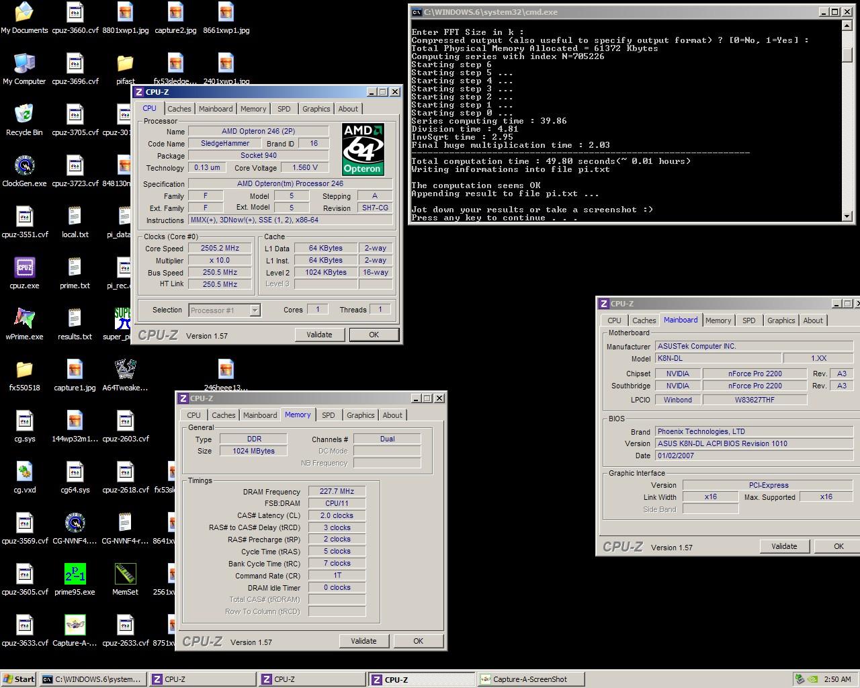This screenshot has height=688, width=860.
Task: Click Validate in the Memory window
Action: point(363,641)
